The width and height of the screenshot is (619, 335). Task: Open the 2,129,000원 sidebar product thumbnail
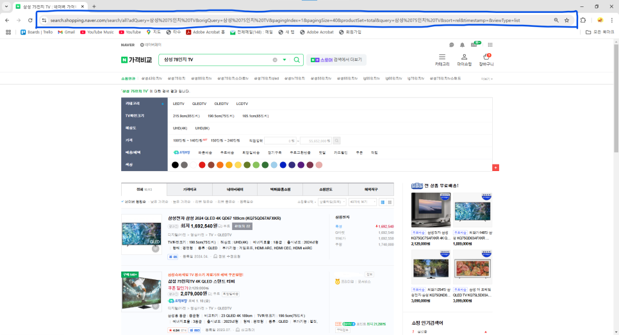(431, 210)
